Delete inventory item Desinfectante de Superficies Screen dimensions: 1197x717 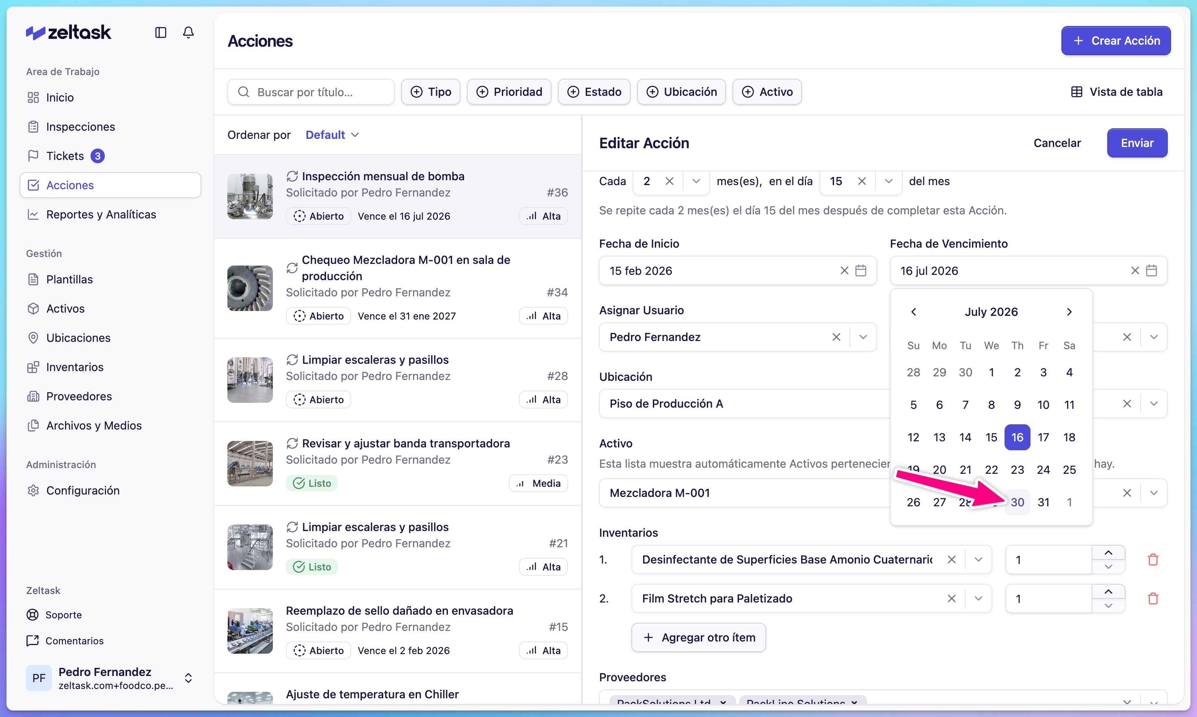click(x=1153, y=559)
